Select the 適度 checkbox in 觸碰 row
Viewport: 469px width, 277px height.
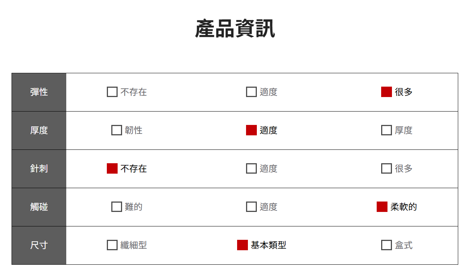[x=251, y=207]
